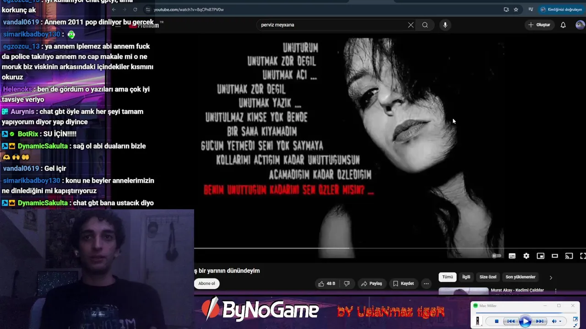This screenshot has width=586, height=329.
Task: Open options for Murat Akay video
Action: (x=556, y=291)
